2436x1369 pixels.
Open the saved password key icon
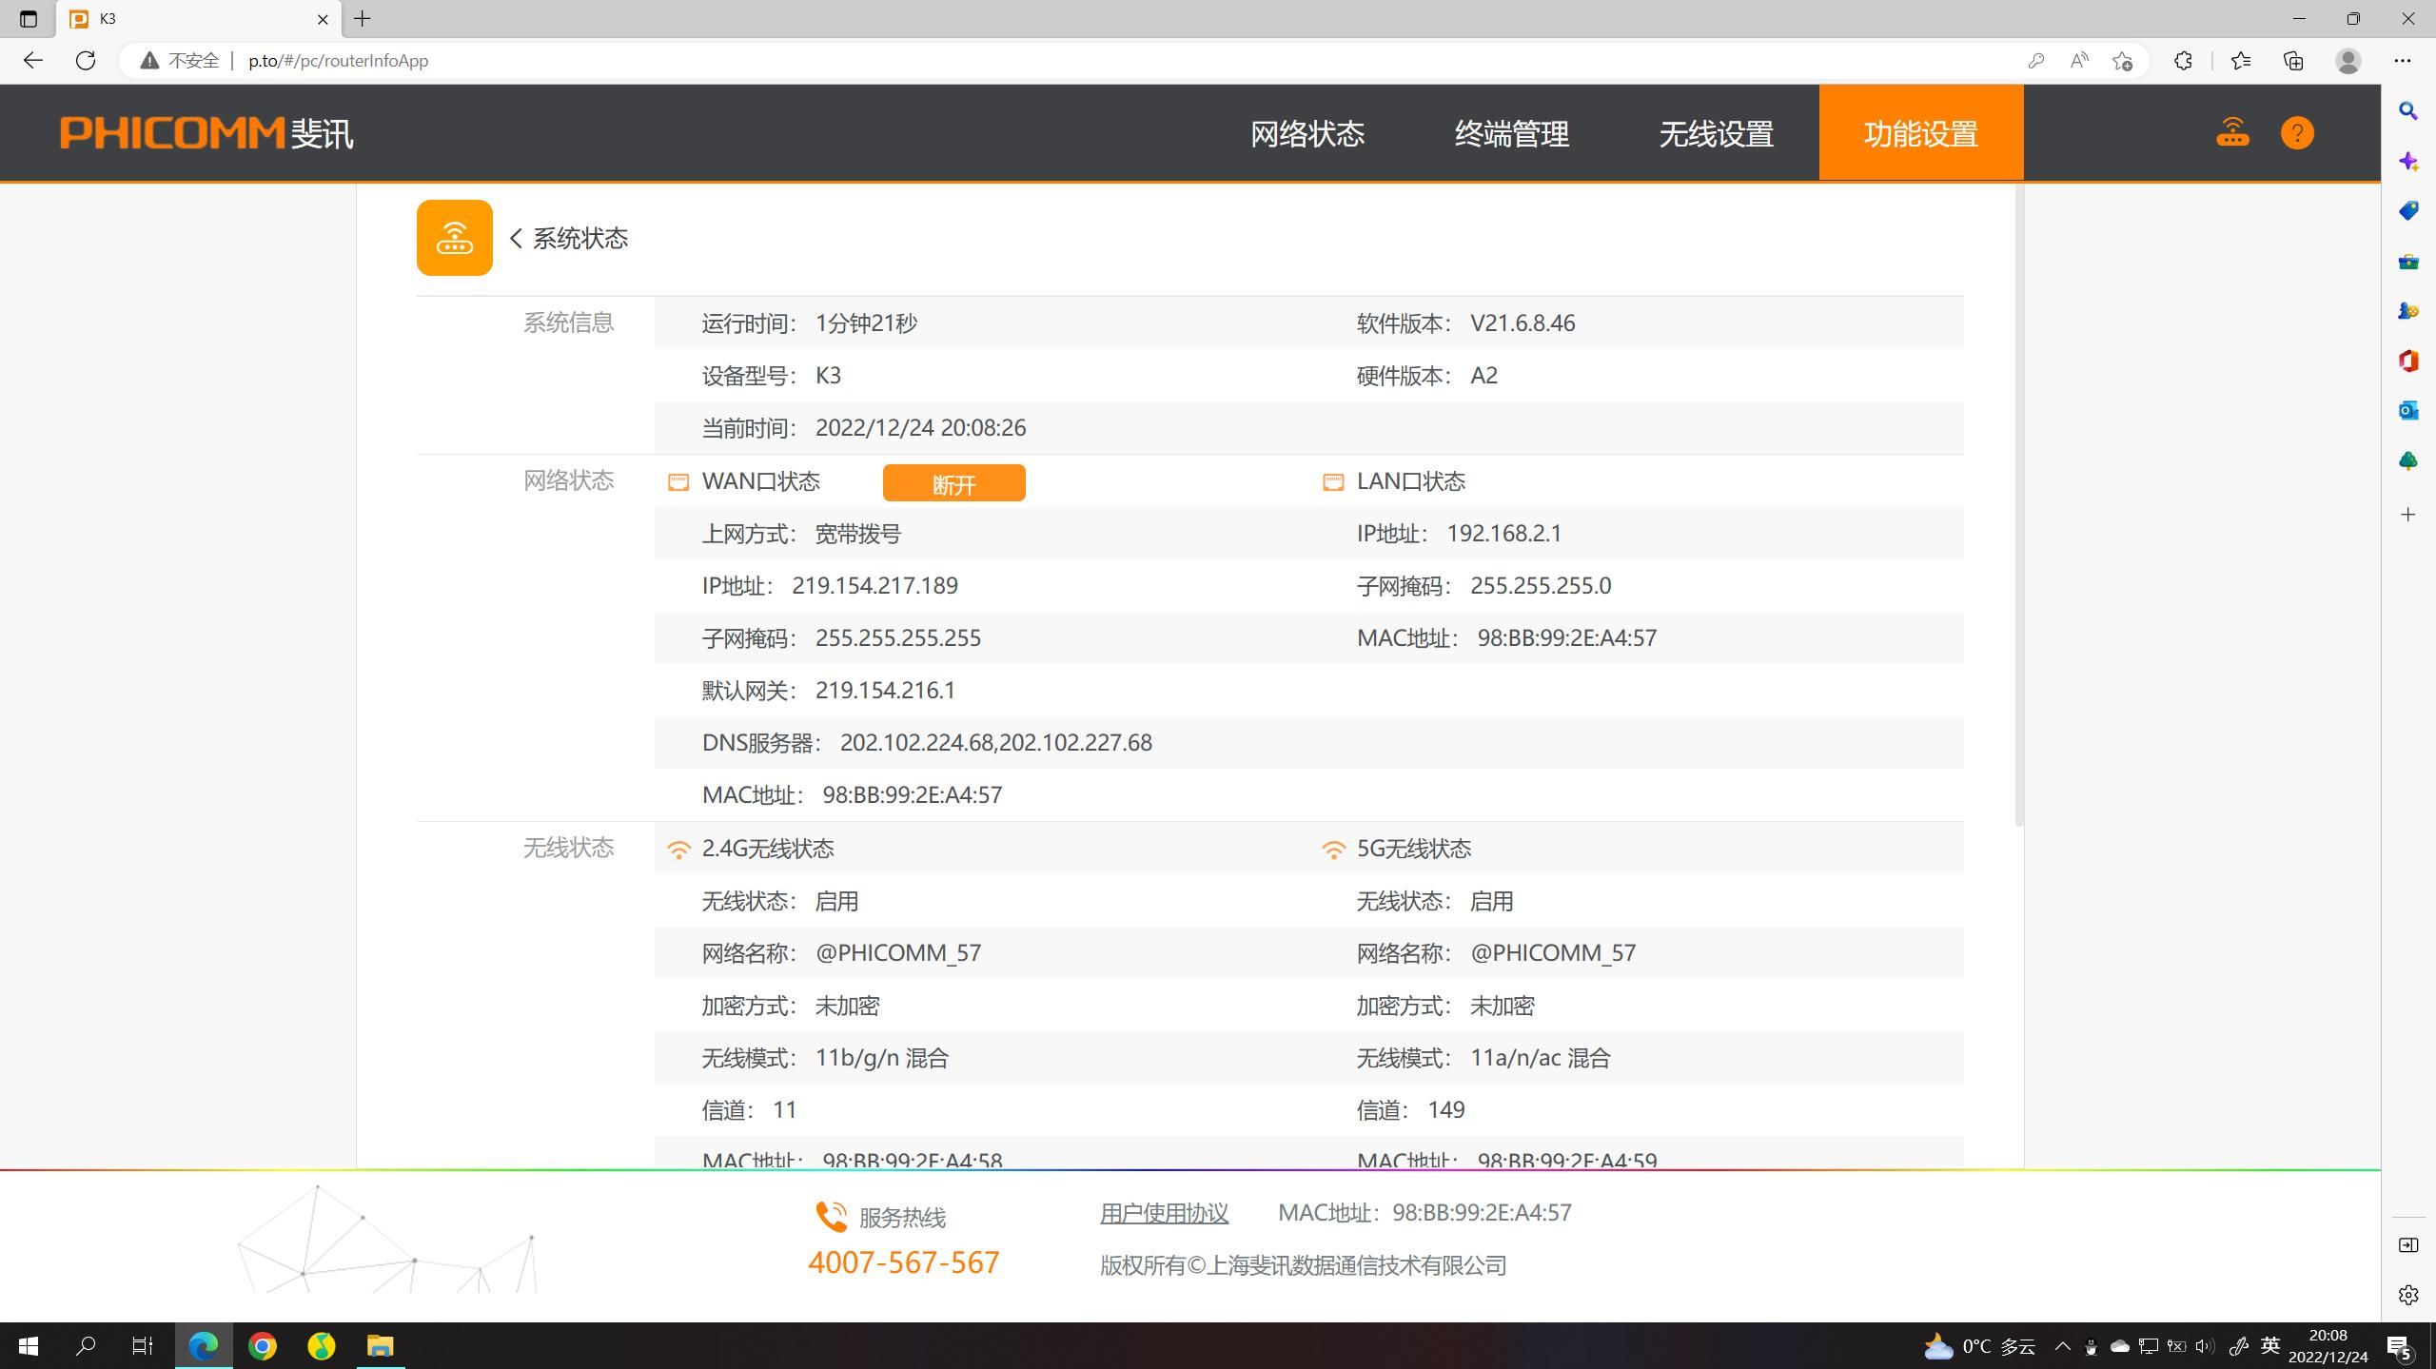(x=2036, y=61)
